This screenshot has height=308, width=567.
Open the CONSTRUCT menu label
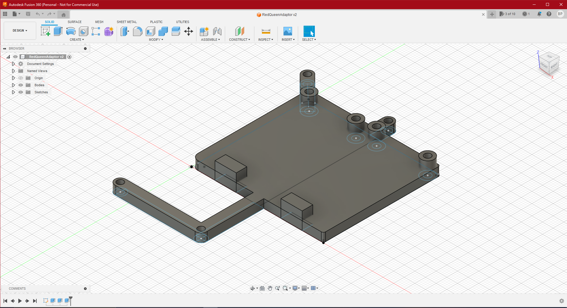239,40
